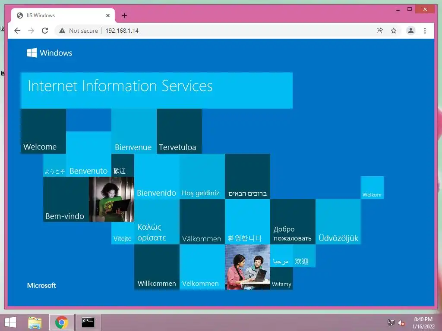Close the IIS Windows tab
The height and width of the screenshot is (331, 442).
click(107, 16)
